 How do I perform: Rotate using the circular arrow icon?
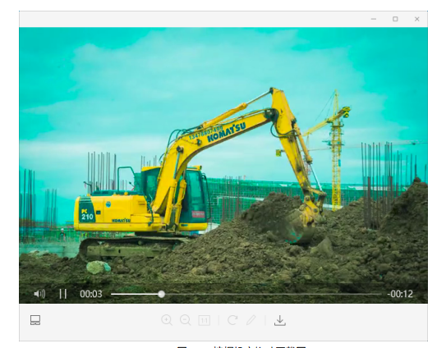coord(232,320)
